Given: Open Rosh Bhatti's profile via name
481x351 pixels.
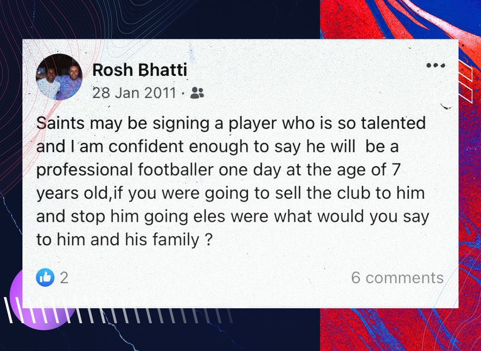Looking at the screenshot, I should click(139, 70).
